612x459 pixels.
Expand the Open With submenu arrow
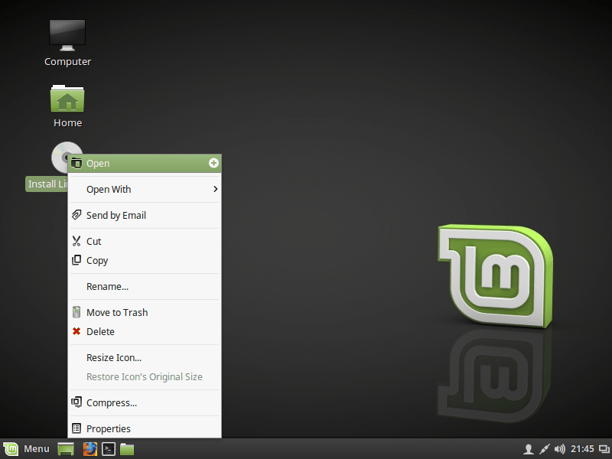(215, 189)
